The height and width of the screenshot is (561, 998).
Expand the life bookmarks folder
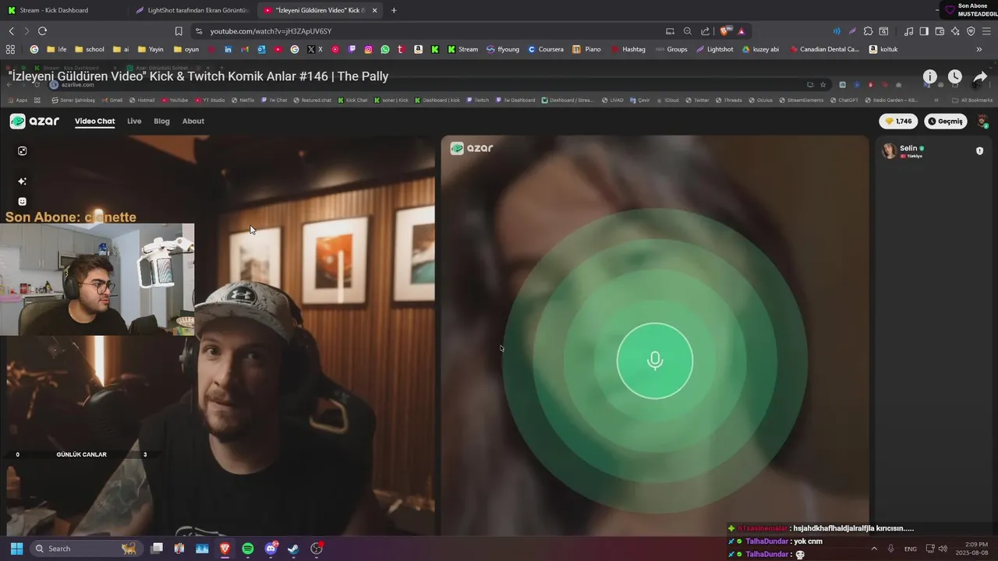[x=57, y=49]
